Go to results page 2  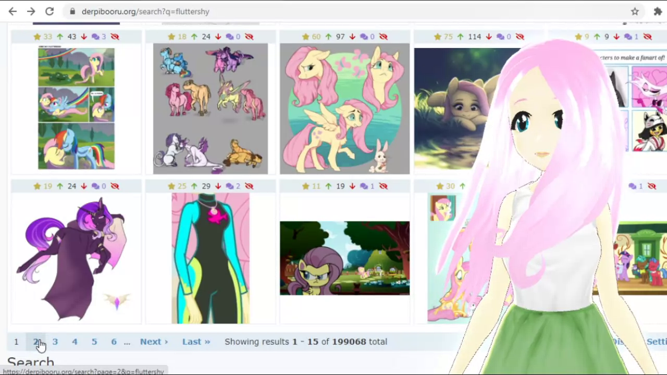click(36, 342)
